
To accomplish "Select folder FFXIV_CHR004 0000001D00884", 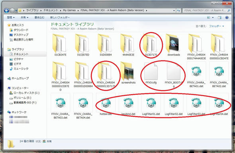I will coord(83,74).
